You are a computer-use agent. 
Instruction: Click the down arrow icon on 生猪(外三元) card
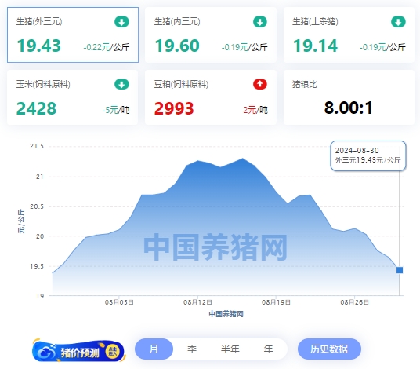pos(121,22)
